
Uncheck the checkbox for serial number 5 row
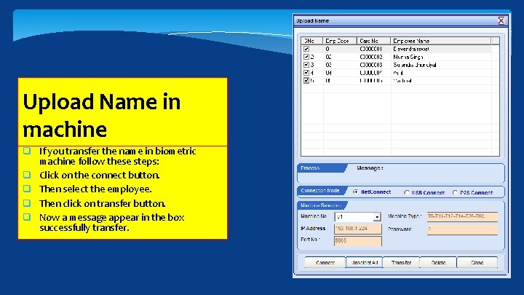tap(306, 81)
